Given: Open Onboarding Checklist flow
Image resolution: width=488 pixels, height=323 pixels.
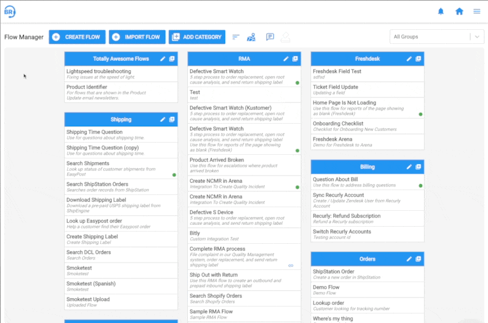Looking at the screenshot, I should click(x=368, y=126).
